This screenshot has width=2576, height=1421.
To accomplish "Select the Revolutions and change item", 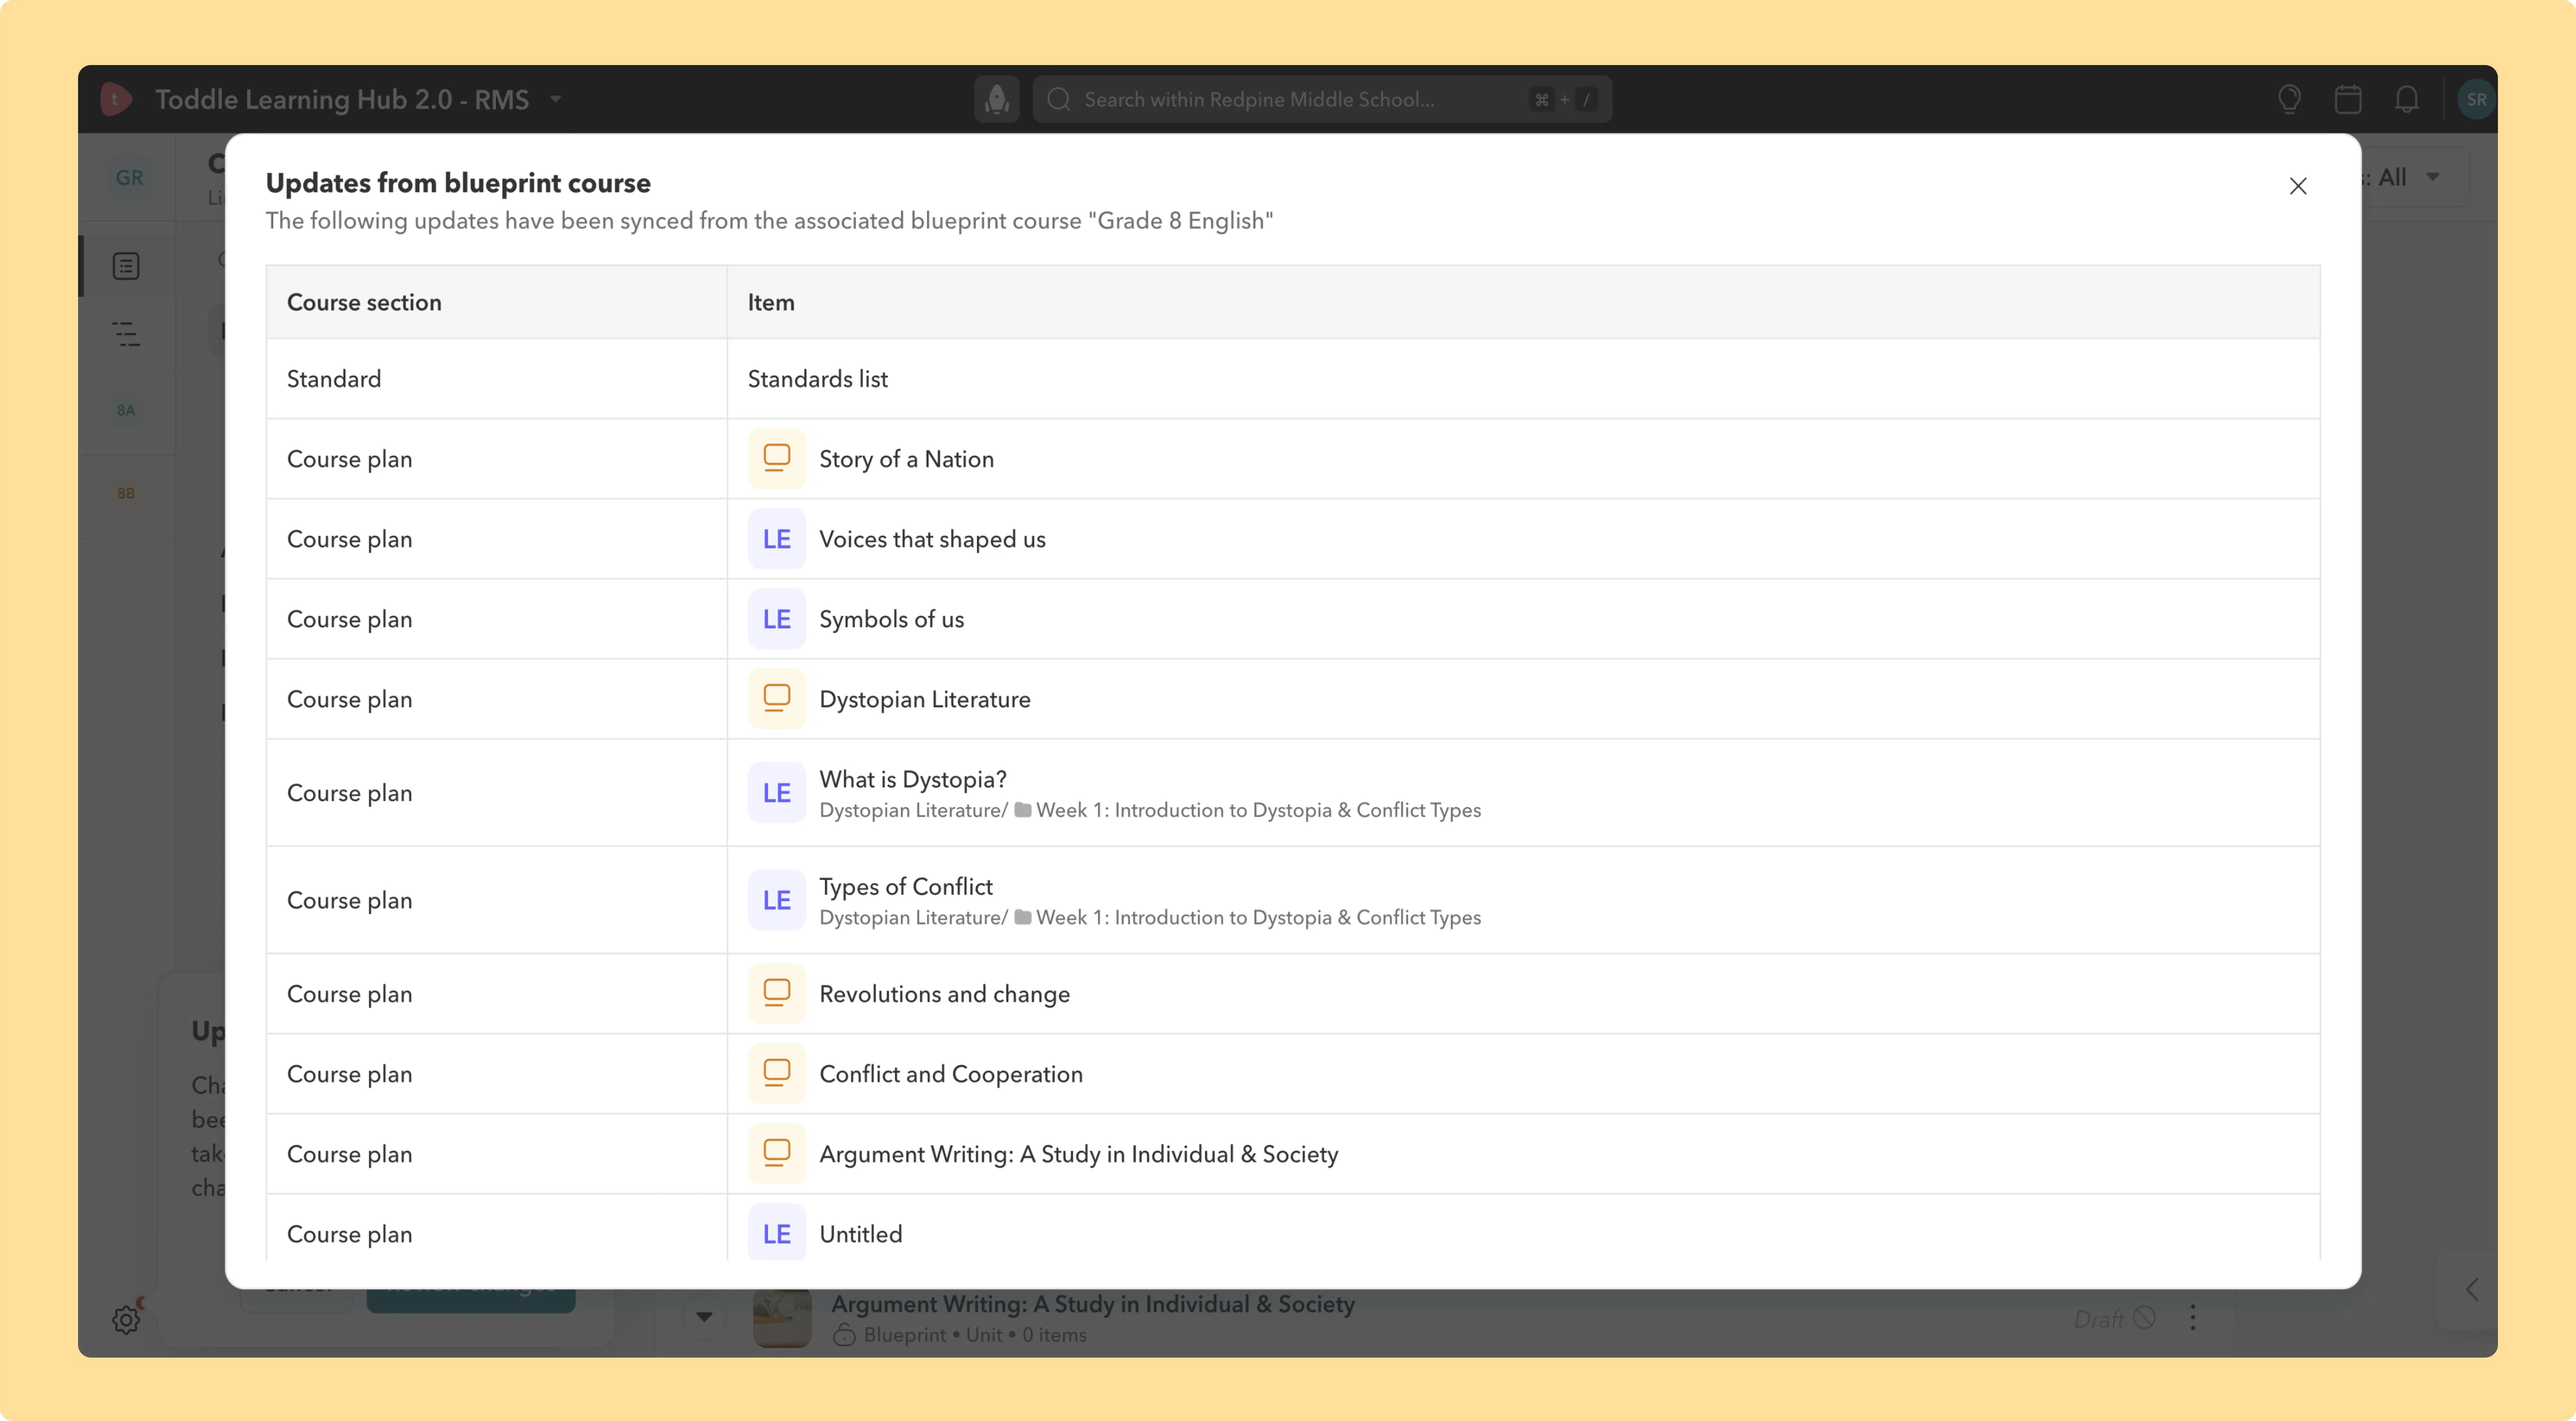I will click(944, 994).
